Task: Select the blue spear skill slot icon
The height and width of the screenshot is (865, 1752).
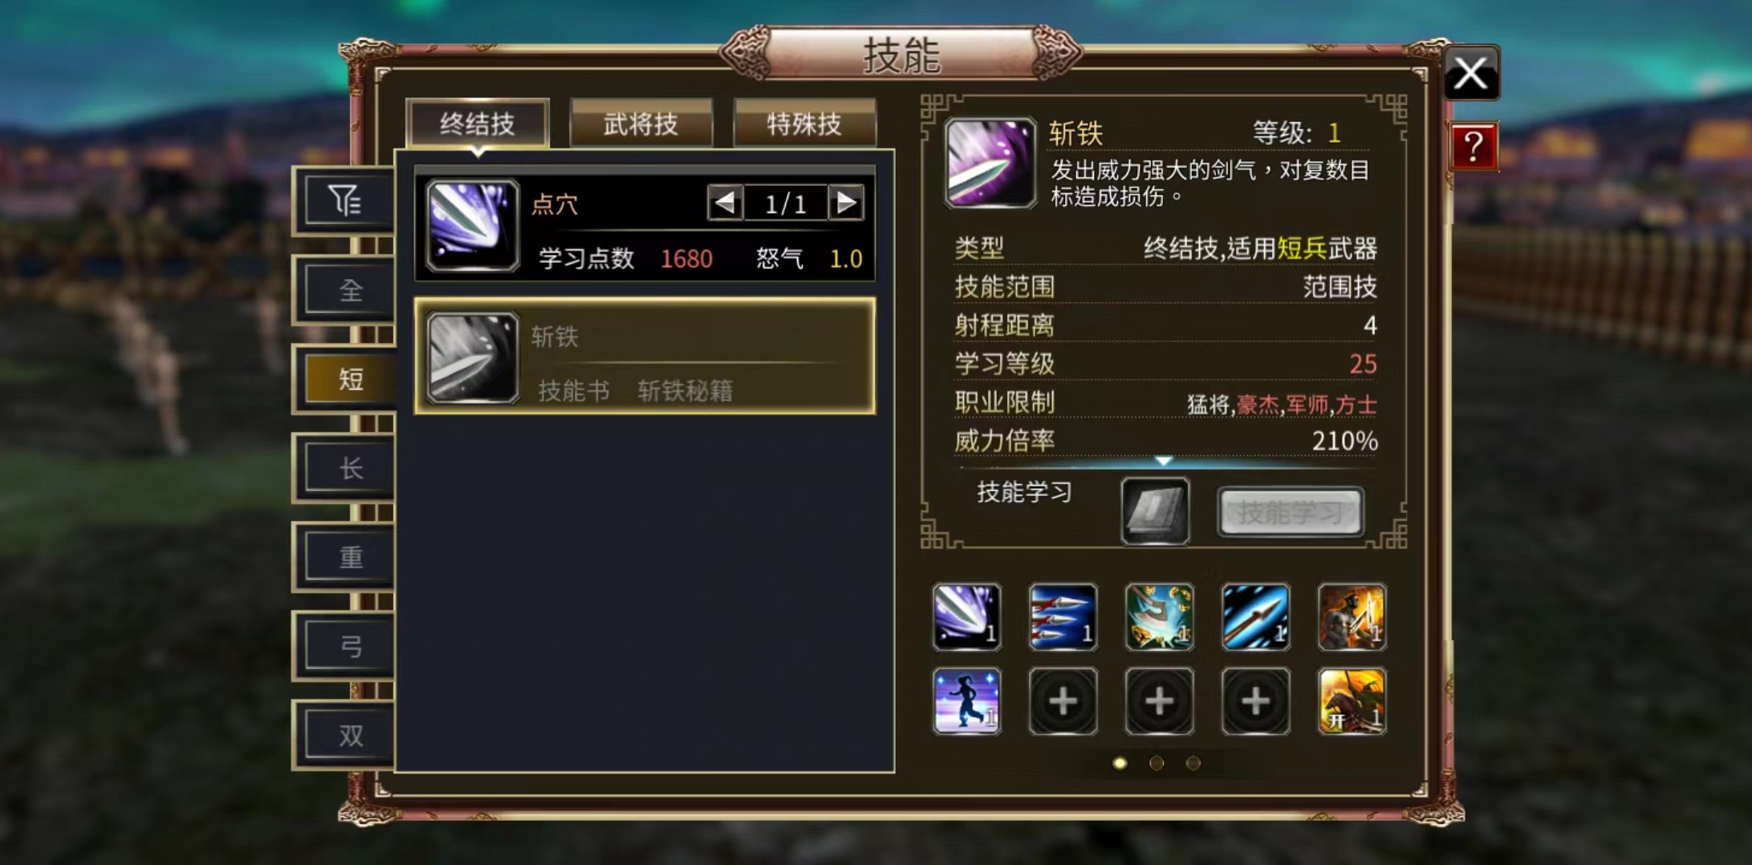Action: [1255, 616]
